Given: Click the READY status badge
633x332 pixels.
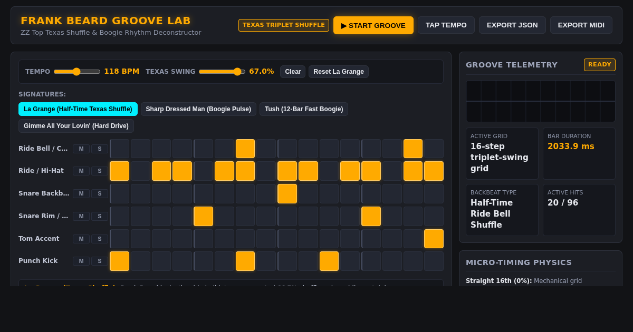Looking at the screenshot, I should pyautogui.click(x=600, y=65).
